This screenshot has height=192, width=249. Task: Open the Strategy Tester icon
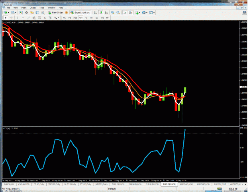43,13
